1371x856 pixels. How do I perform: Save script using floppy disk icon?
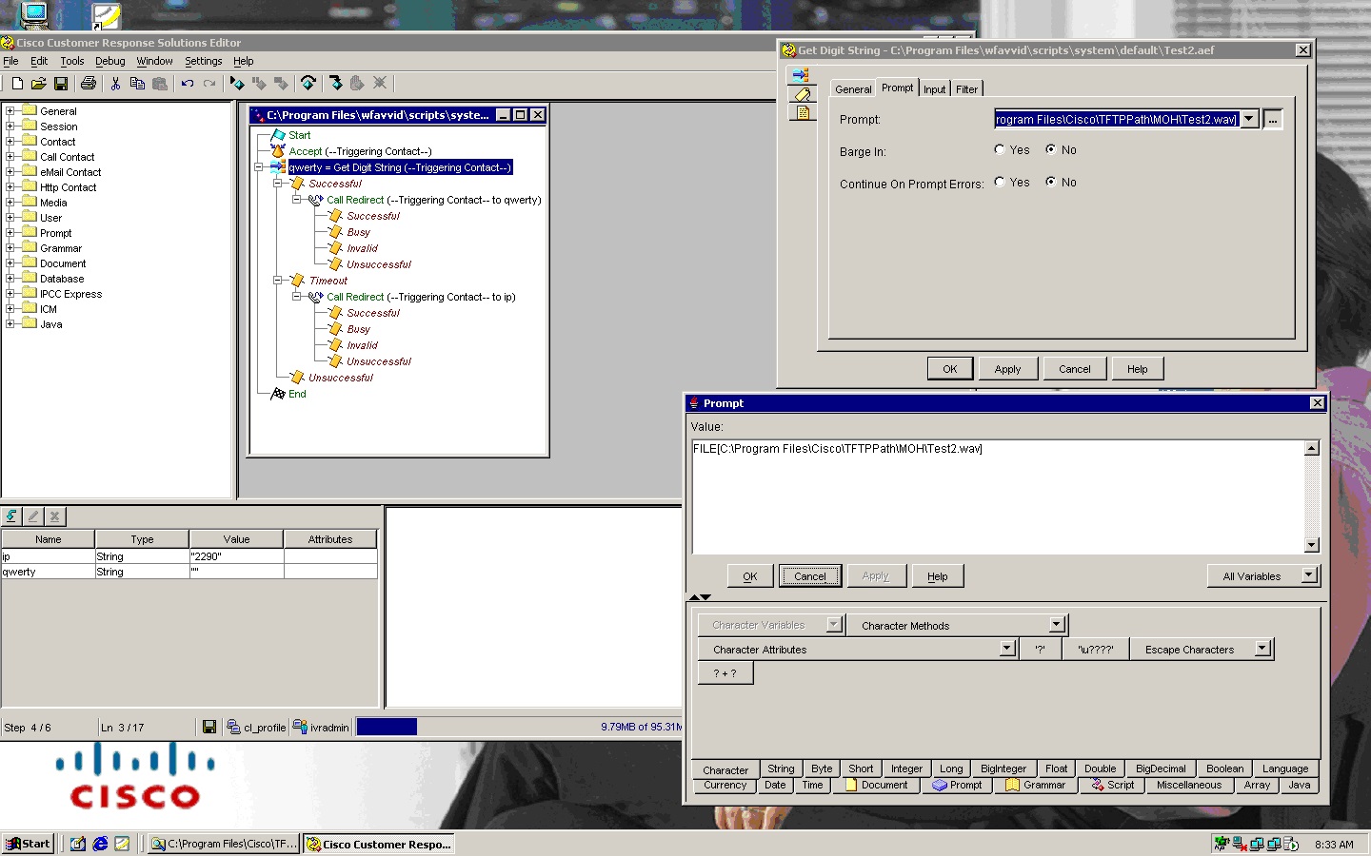coord(61,84)
